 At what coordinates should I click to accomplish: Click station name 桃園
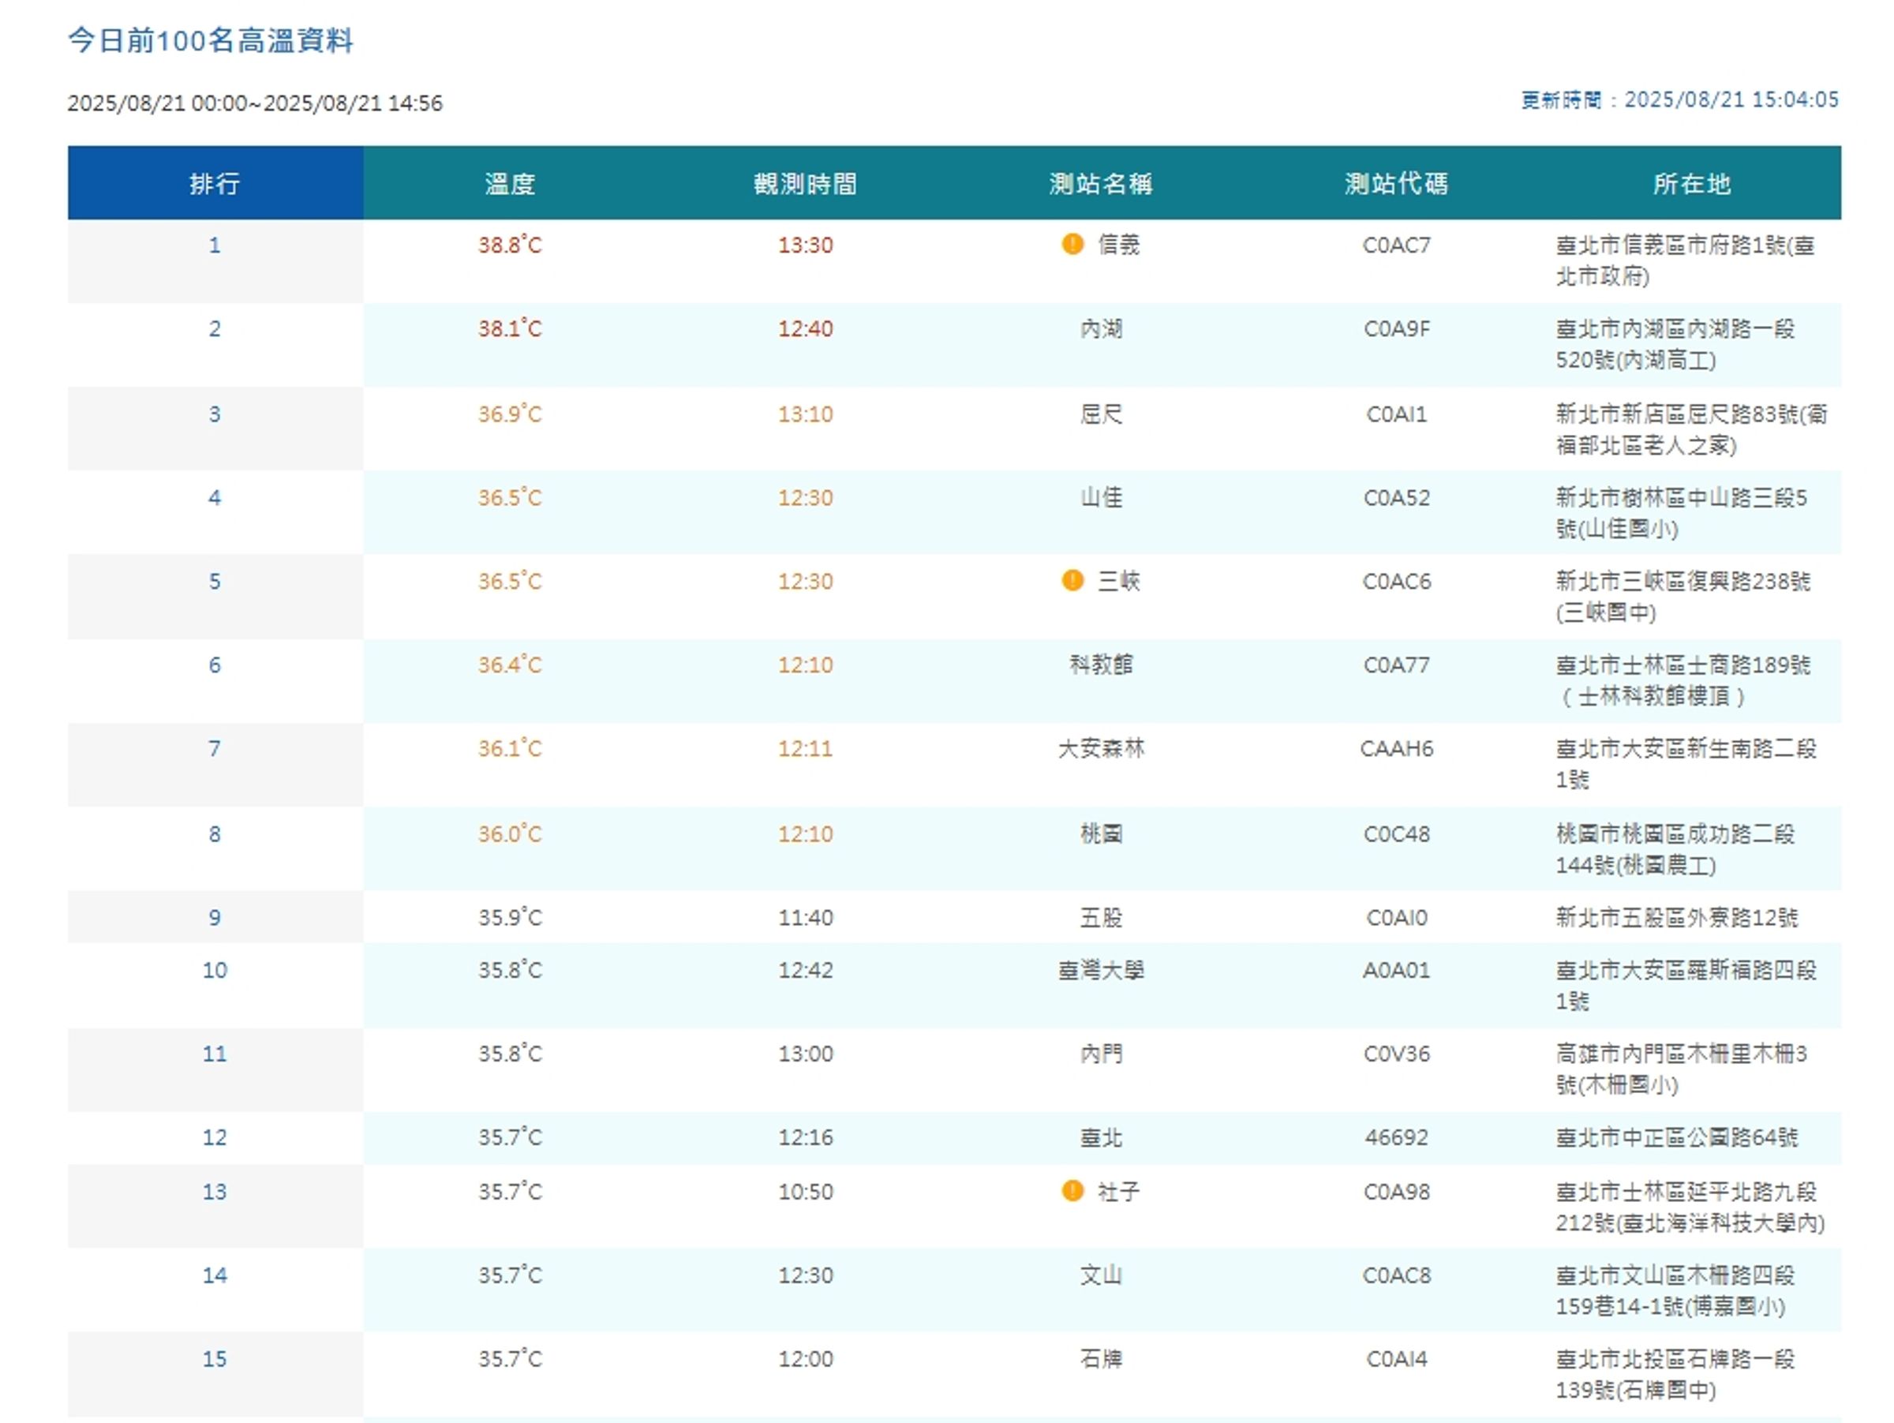1101,834
